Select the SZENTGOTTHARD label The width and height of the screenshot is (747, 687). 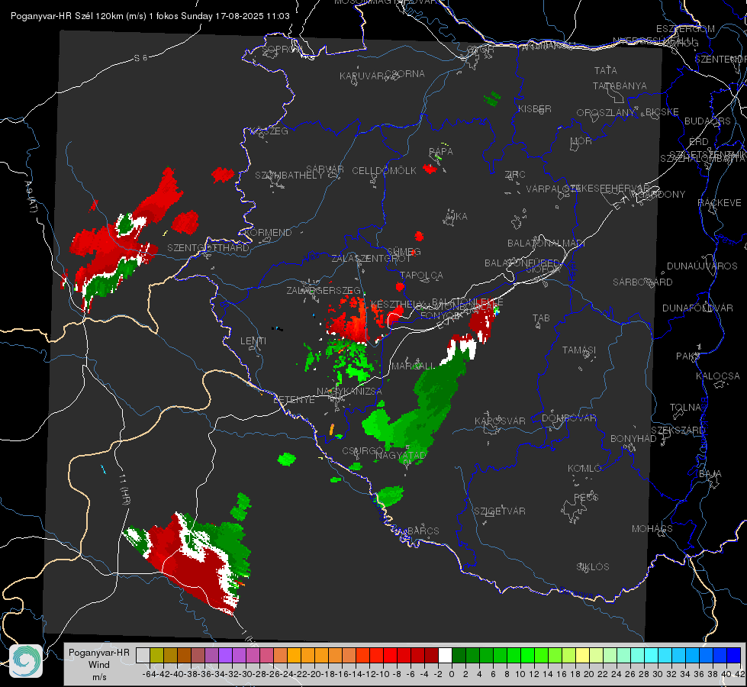(x=208, y=248)
